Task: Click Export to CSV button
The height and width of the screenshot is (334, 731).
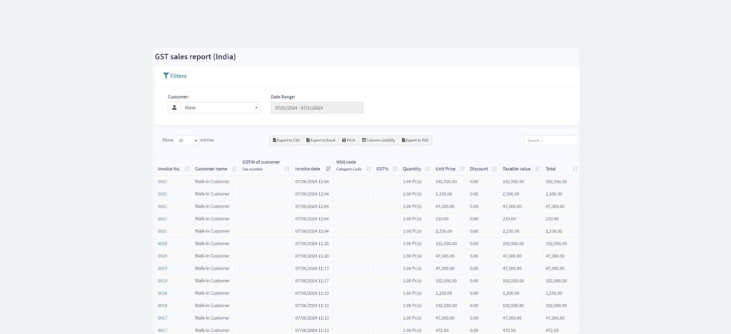Action: tap(286, 141)
